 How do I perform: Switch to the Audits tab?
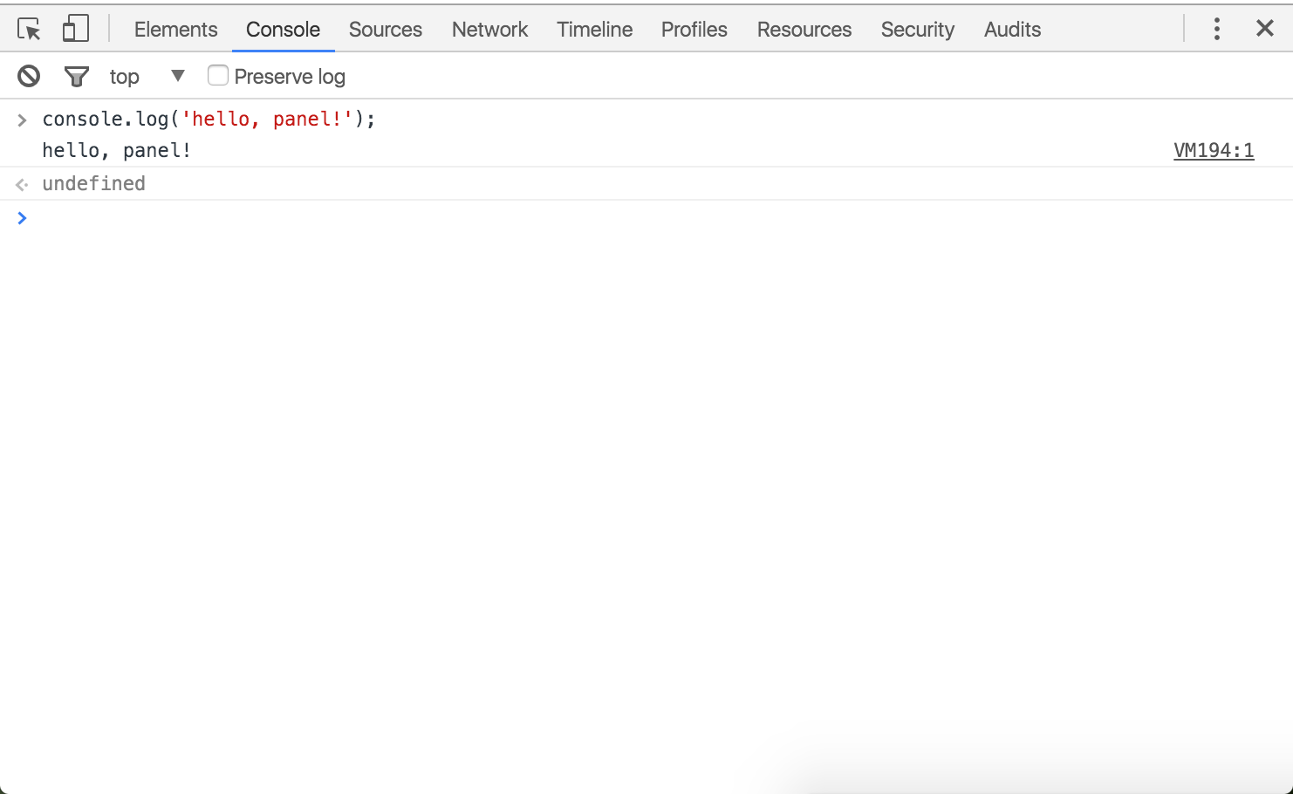(x=1012, y=29)
